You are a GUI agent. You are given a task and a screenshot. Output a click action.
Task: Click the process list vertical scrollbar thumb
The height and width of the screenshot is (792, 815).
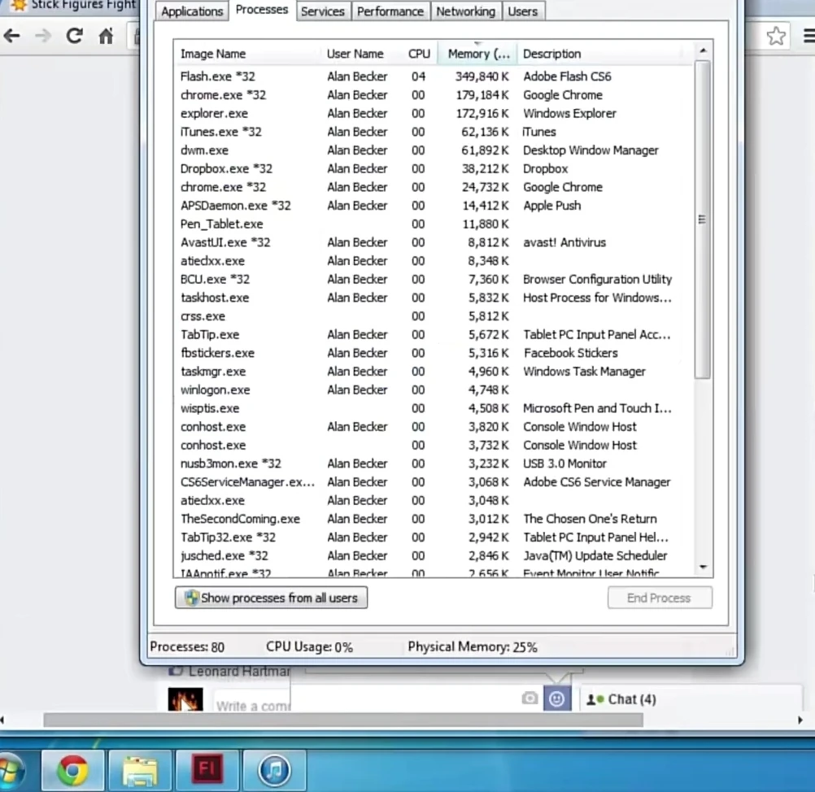click(x=702, y=220)
